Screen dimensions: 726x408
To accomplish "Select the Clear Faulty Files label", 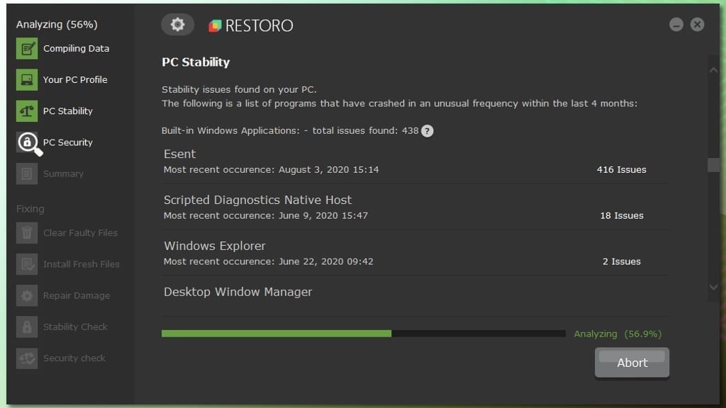I will [x=80, y=232].
